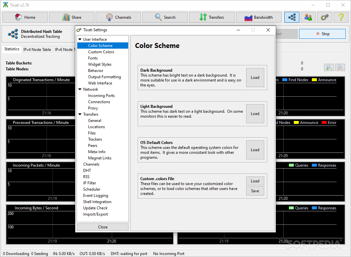351x257 pixels.
Task: Select Locations under Transfers
Action: [x=96, y=127]
